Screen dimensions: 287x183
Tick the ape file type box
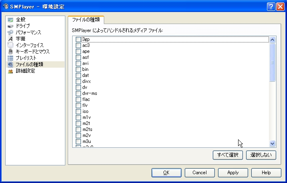78,51
